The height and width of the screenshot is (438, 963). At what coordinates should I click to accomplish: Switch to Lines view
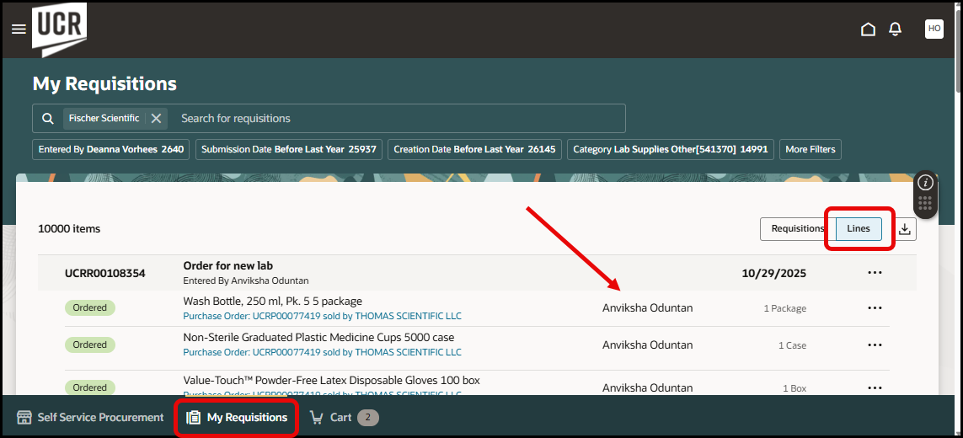859,229
